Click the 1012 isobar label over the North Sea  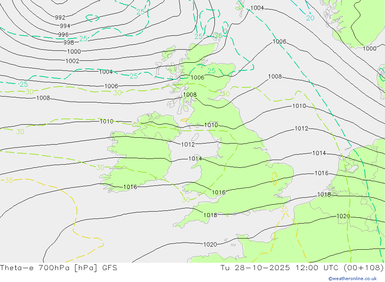301,128
